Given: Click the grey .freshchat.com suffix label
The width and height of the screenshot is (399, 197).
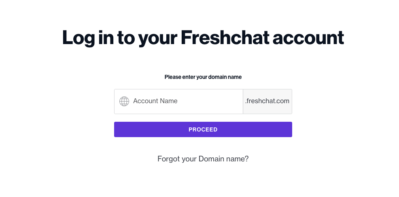Looking at the screenshot, I should pos(267,101).
